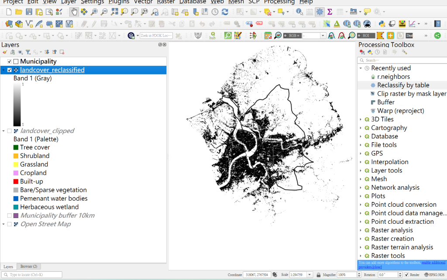
Task: Open the Processing menu
Action: click(279, 2)
